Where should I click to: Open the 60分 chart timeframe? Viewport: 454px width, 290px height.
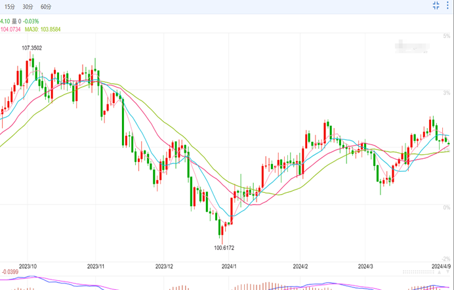(x=46, y=6)
